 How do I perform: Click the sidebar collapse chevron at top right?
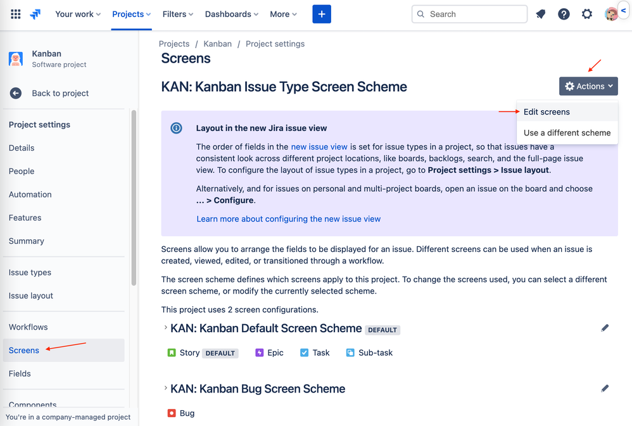624,11
